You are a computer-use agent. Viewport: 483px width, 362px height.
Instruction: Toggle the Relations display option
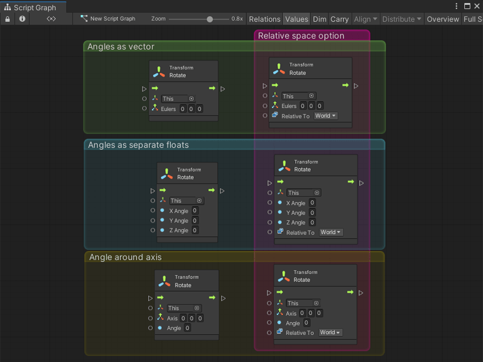click(x=264, y=19)
